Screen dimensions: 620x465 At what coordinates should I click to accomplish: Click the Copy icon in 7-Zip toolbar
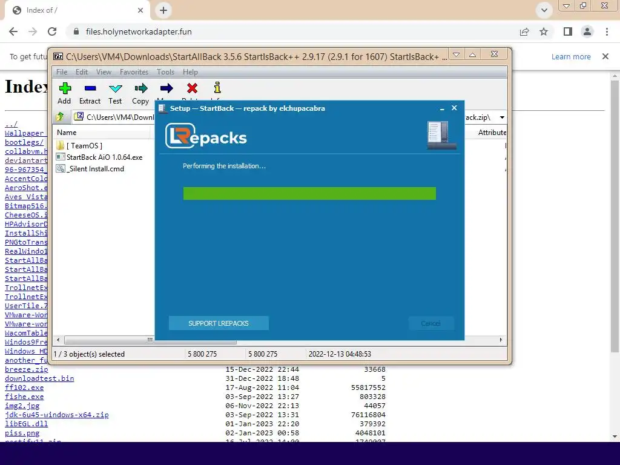pos(140,88)
